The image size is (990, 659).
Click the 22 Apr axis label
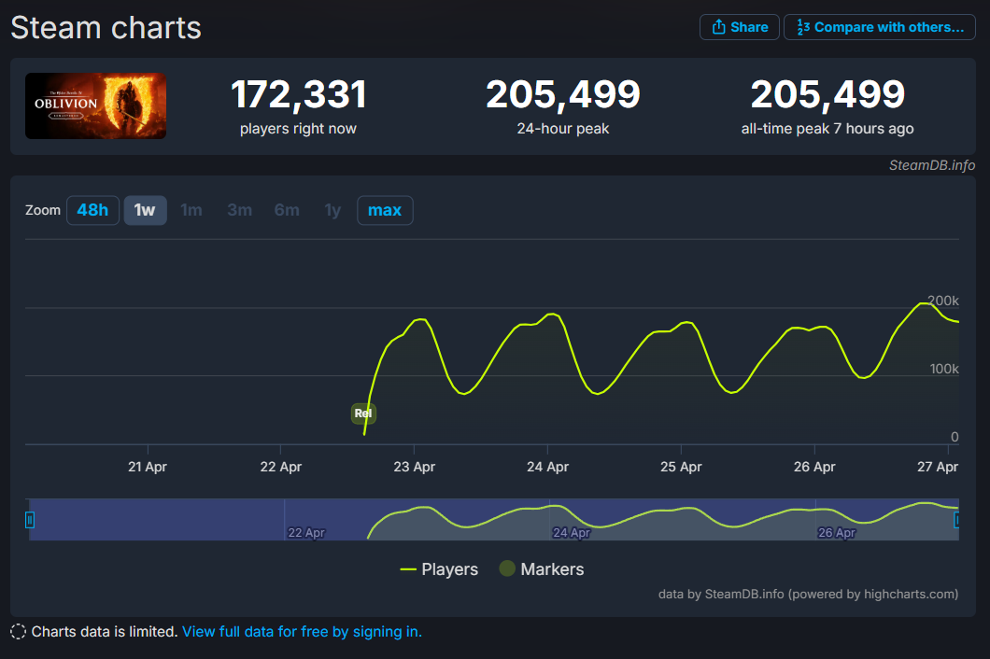[x=280, y=467]
